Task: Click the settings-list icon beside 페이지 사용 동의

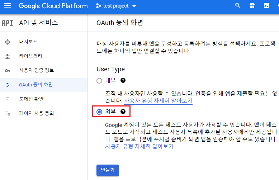Action: 8,114
